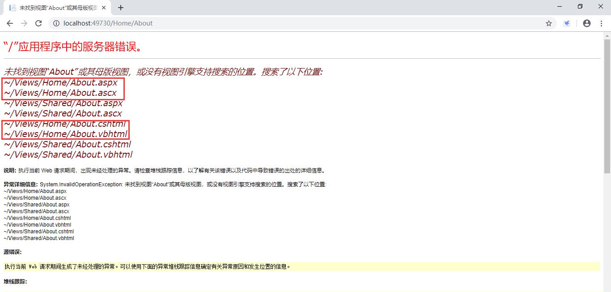Open a new tab with plus button

120,8
